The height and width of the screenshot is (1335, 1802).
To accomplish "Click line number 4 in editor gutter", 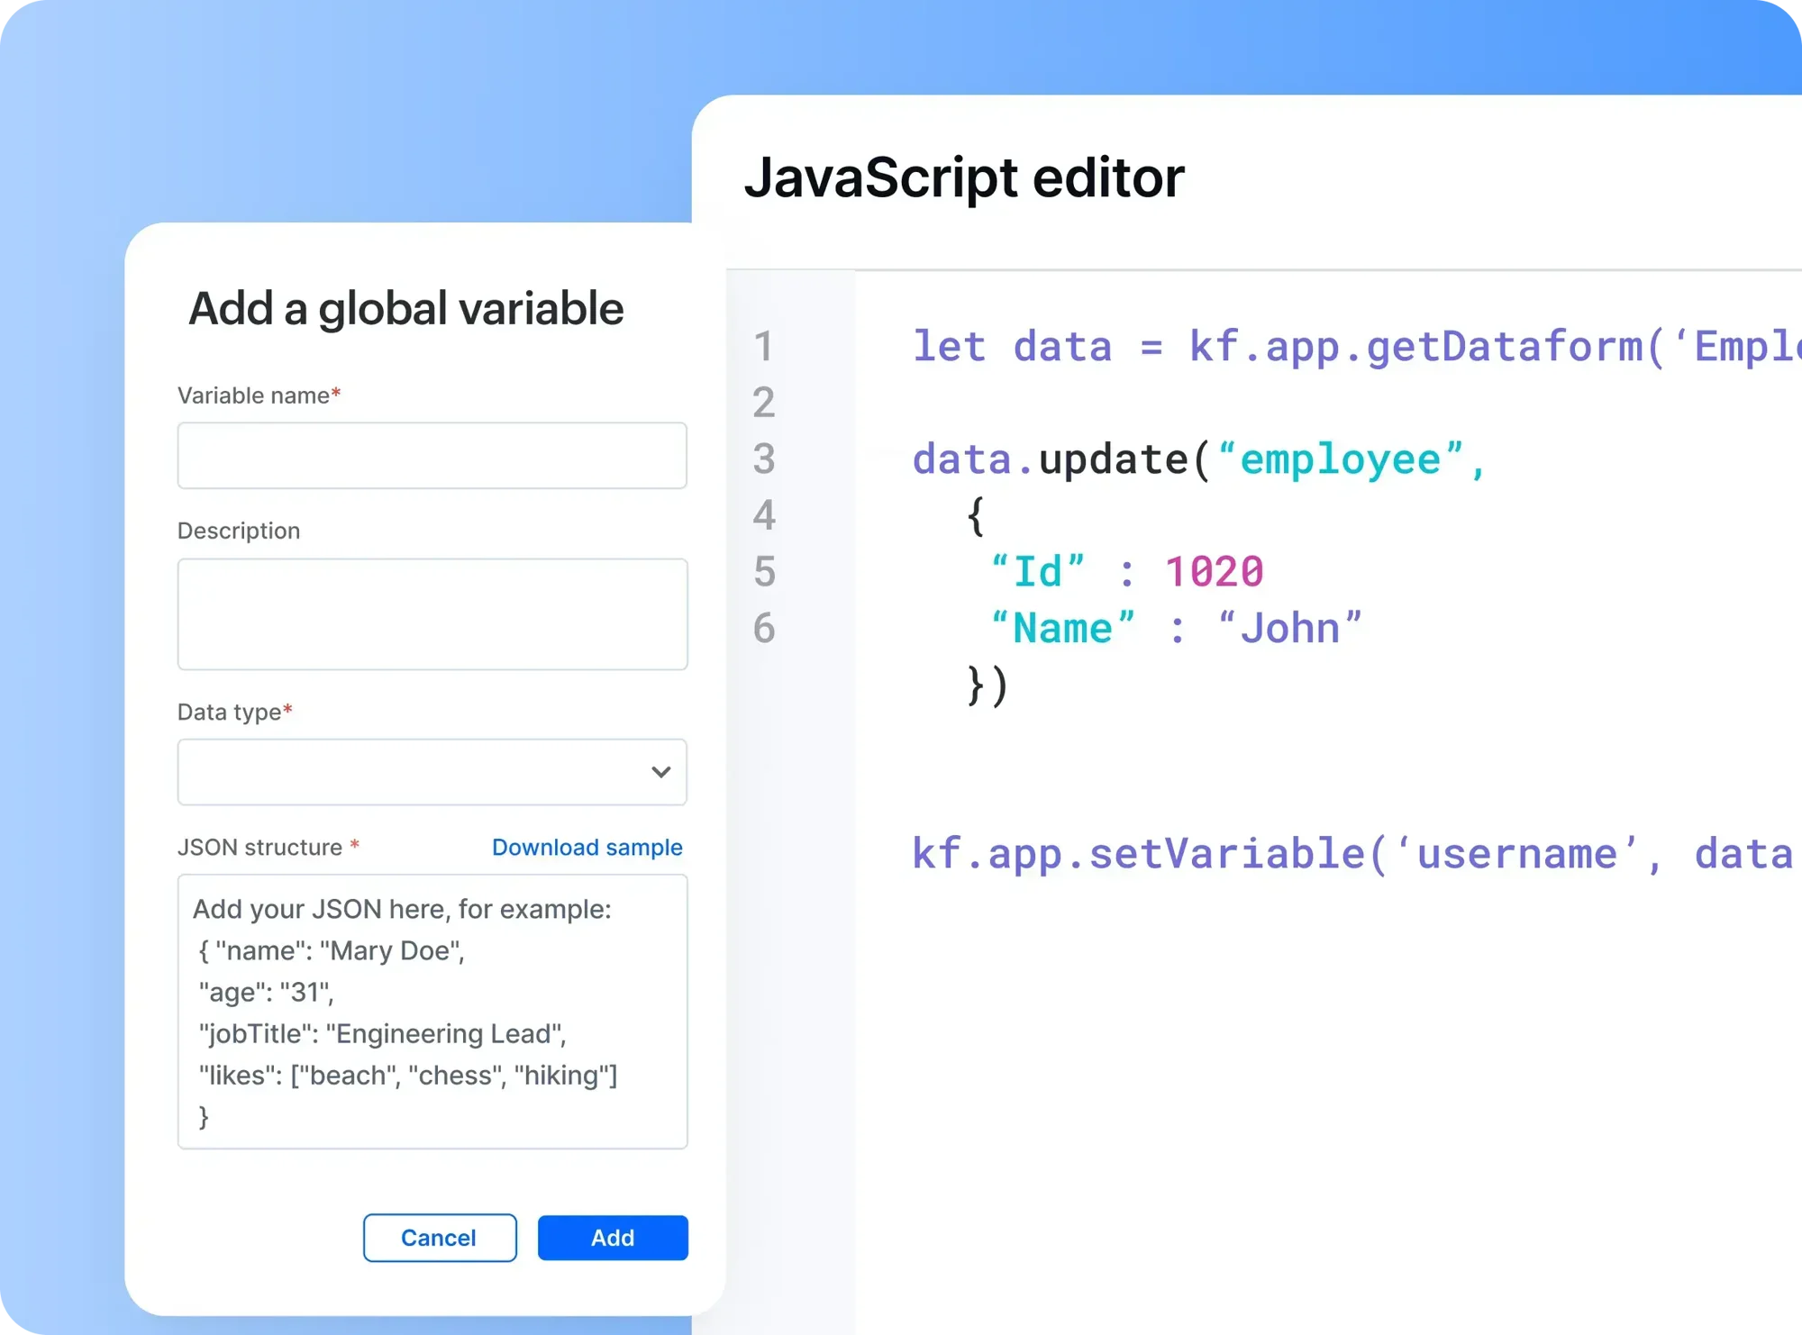I will (764, 515).
